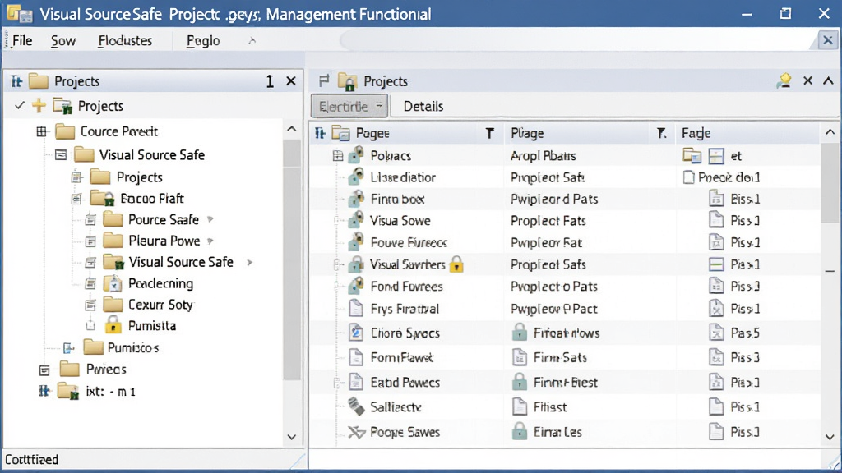
Task: Click the locked folder icon of Eocoo Fiaft
Action: pyautogui.click(x=103, y=199)
